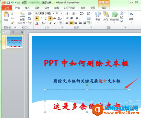Open the Slide Layout dropdown
Viewport: 141px width, 118px height.
click(x=30, y=13)
